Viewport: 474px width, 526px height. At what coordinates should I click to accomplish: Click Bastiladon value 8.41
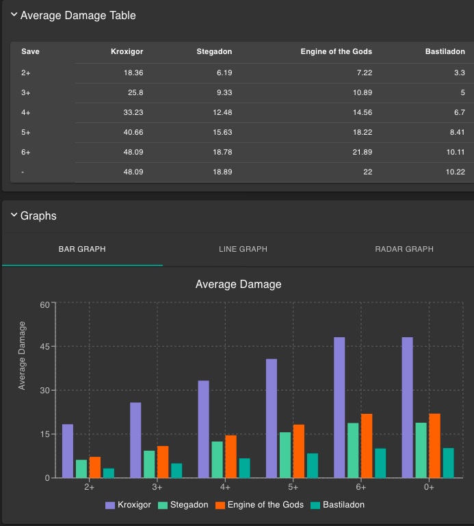457,132
